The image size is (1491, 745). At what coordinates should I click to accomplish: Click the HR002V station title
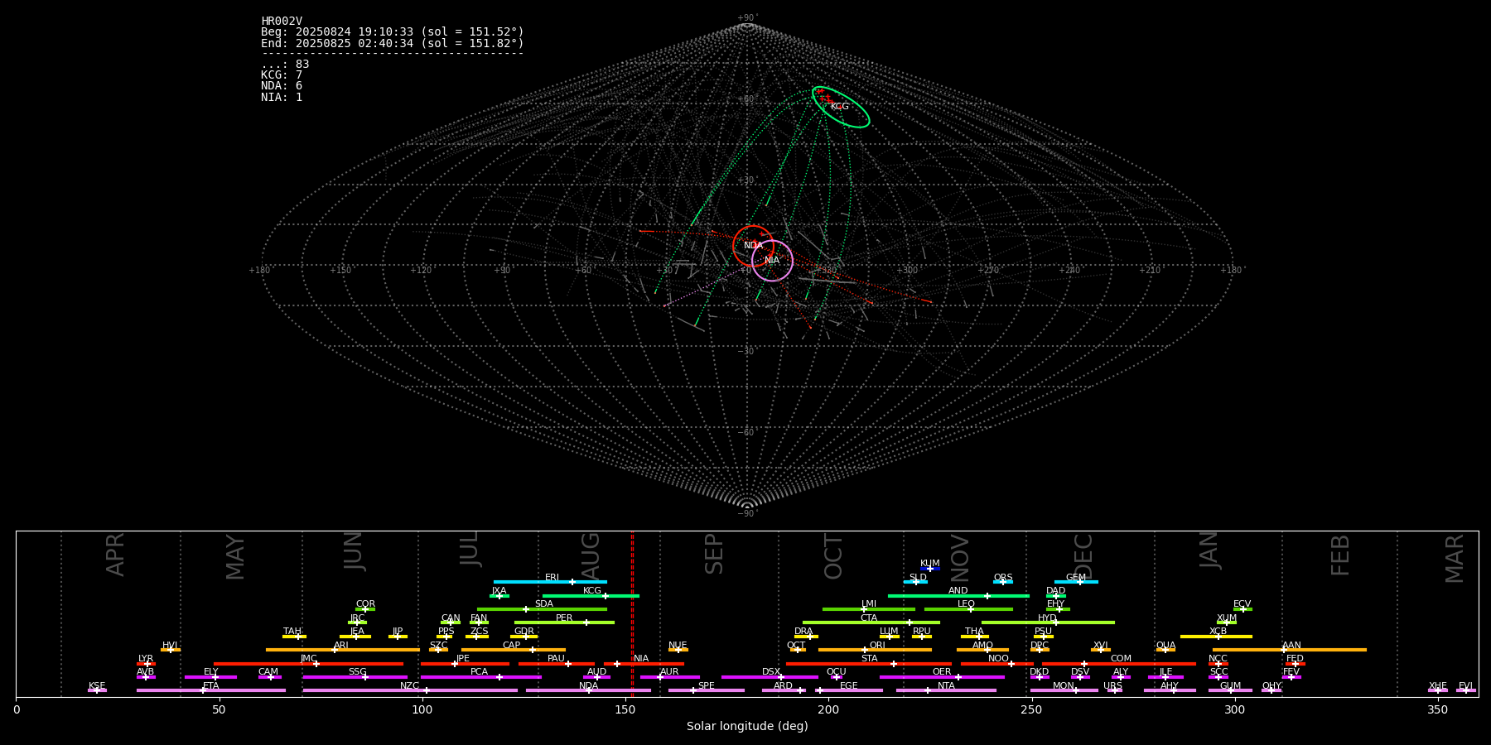coord(282,22)
